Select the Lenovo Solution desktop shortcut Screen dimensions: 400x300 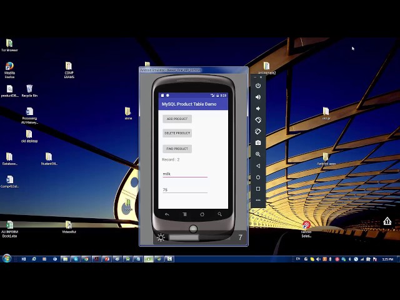[x=306, y=229]
